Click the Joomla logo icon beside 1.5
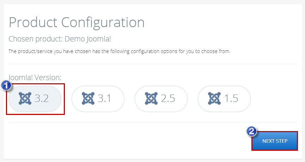This screenshot has height=162, width=305. (x=214, y=98)
